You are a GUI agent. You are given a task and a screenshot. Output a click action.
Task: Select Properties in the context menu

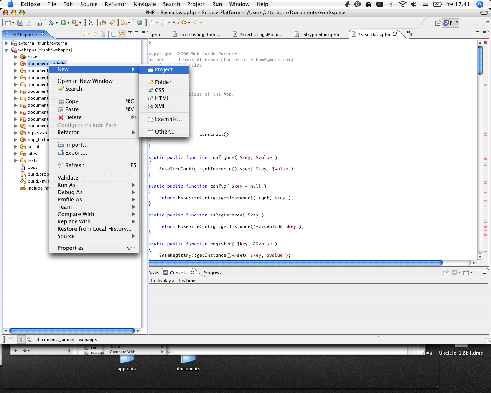[x=94, y=248]
